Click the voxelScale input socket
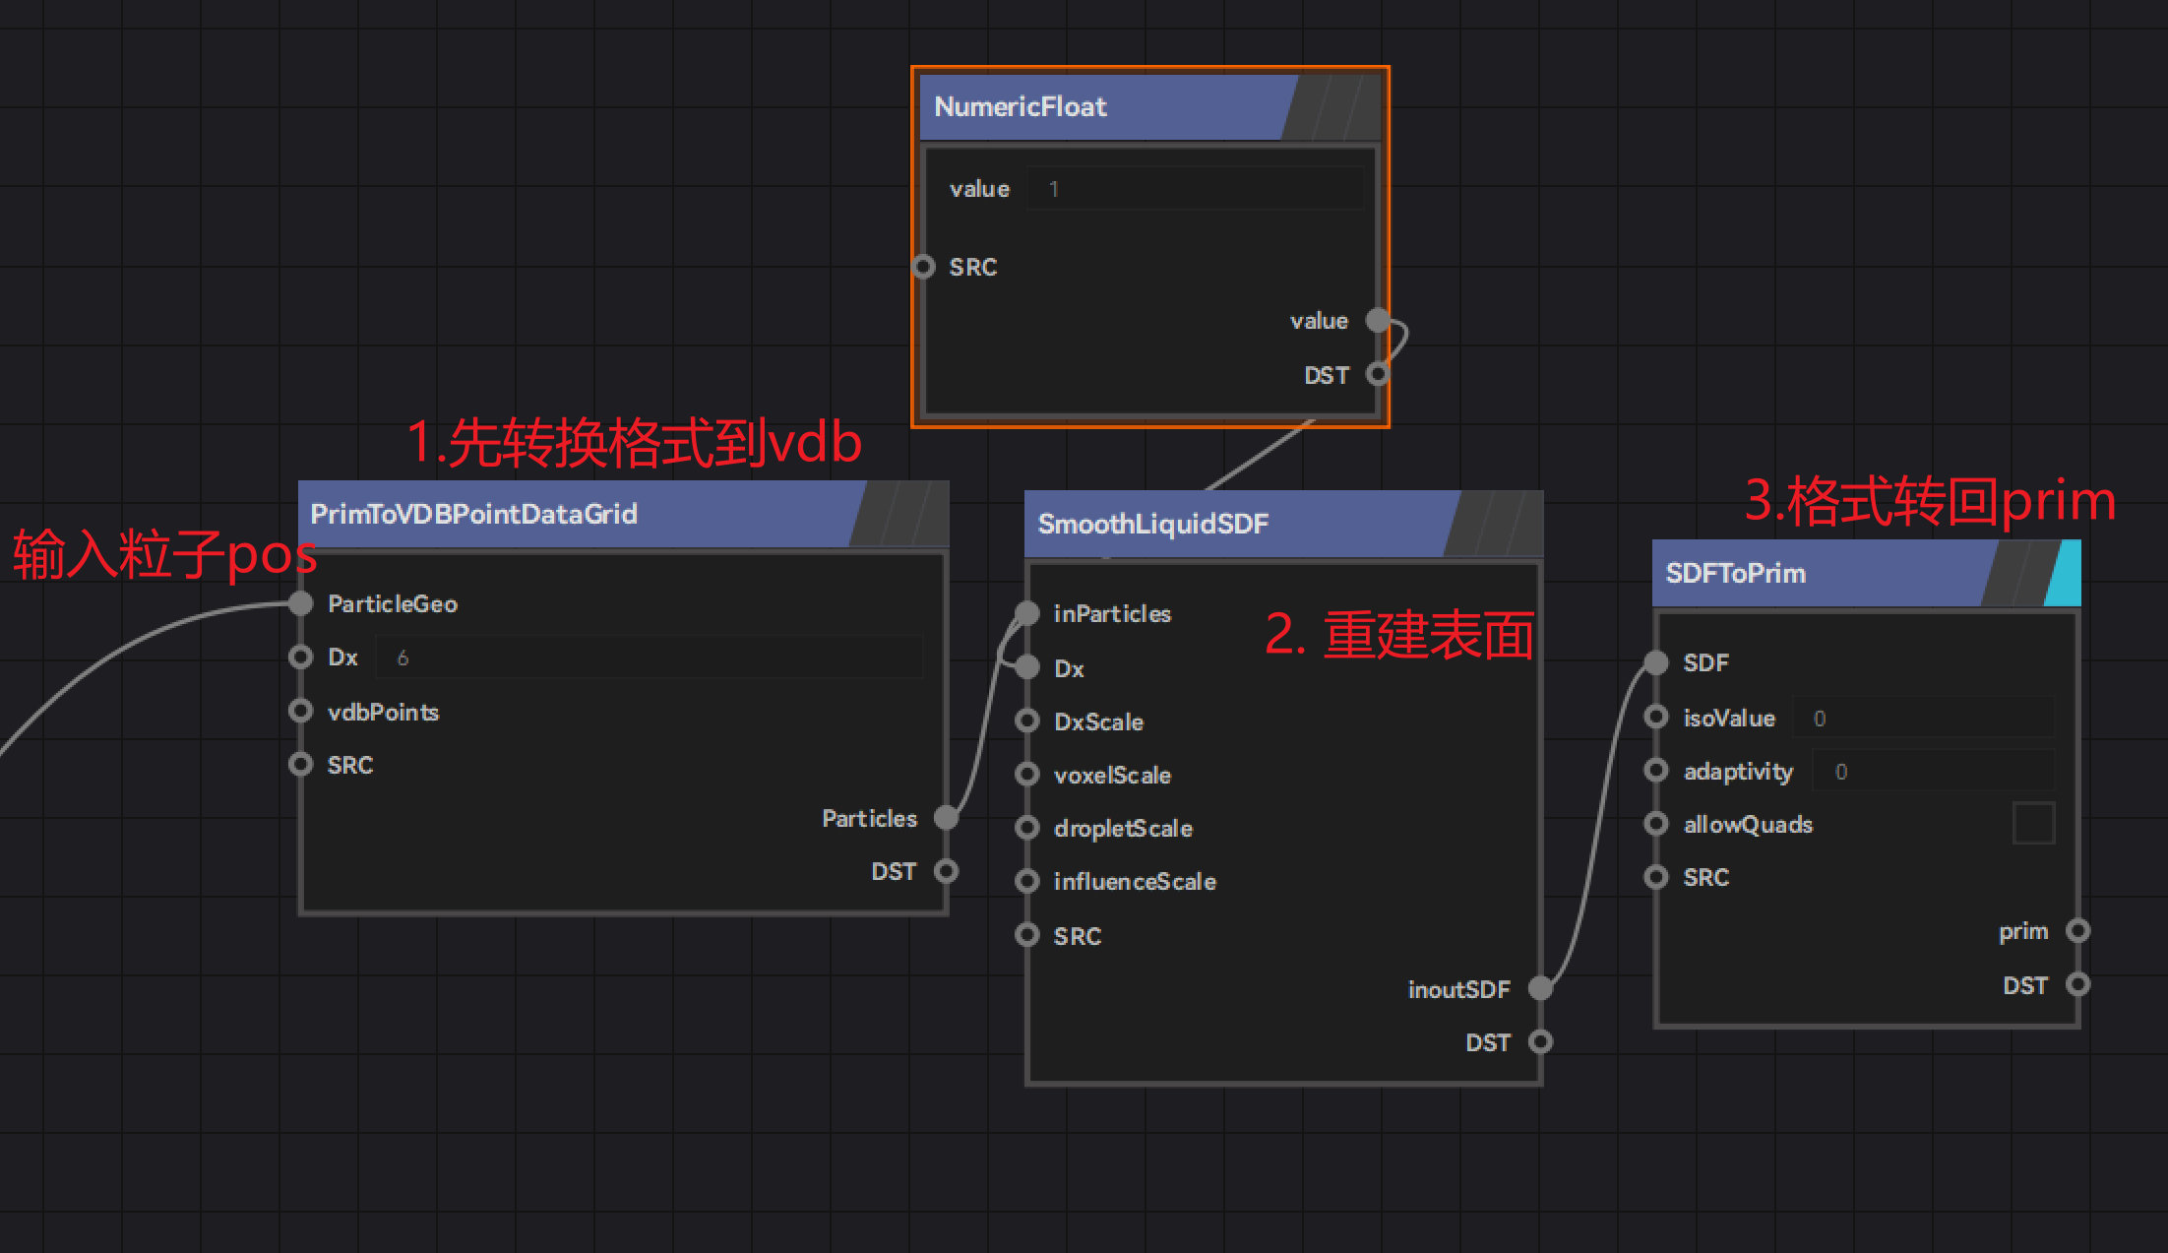 1027,774
